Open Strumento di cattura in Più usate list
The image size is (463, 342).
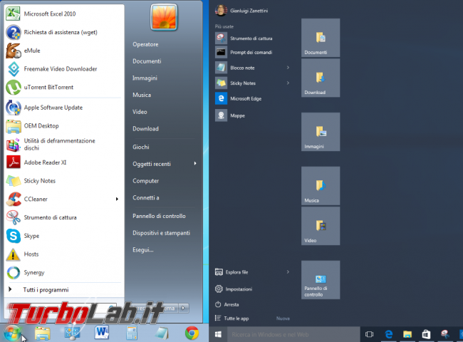click(x=252, y=38)
